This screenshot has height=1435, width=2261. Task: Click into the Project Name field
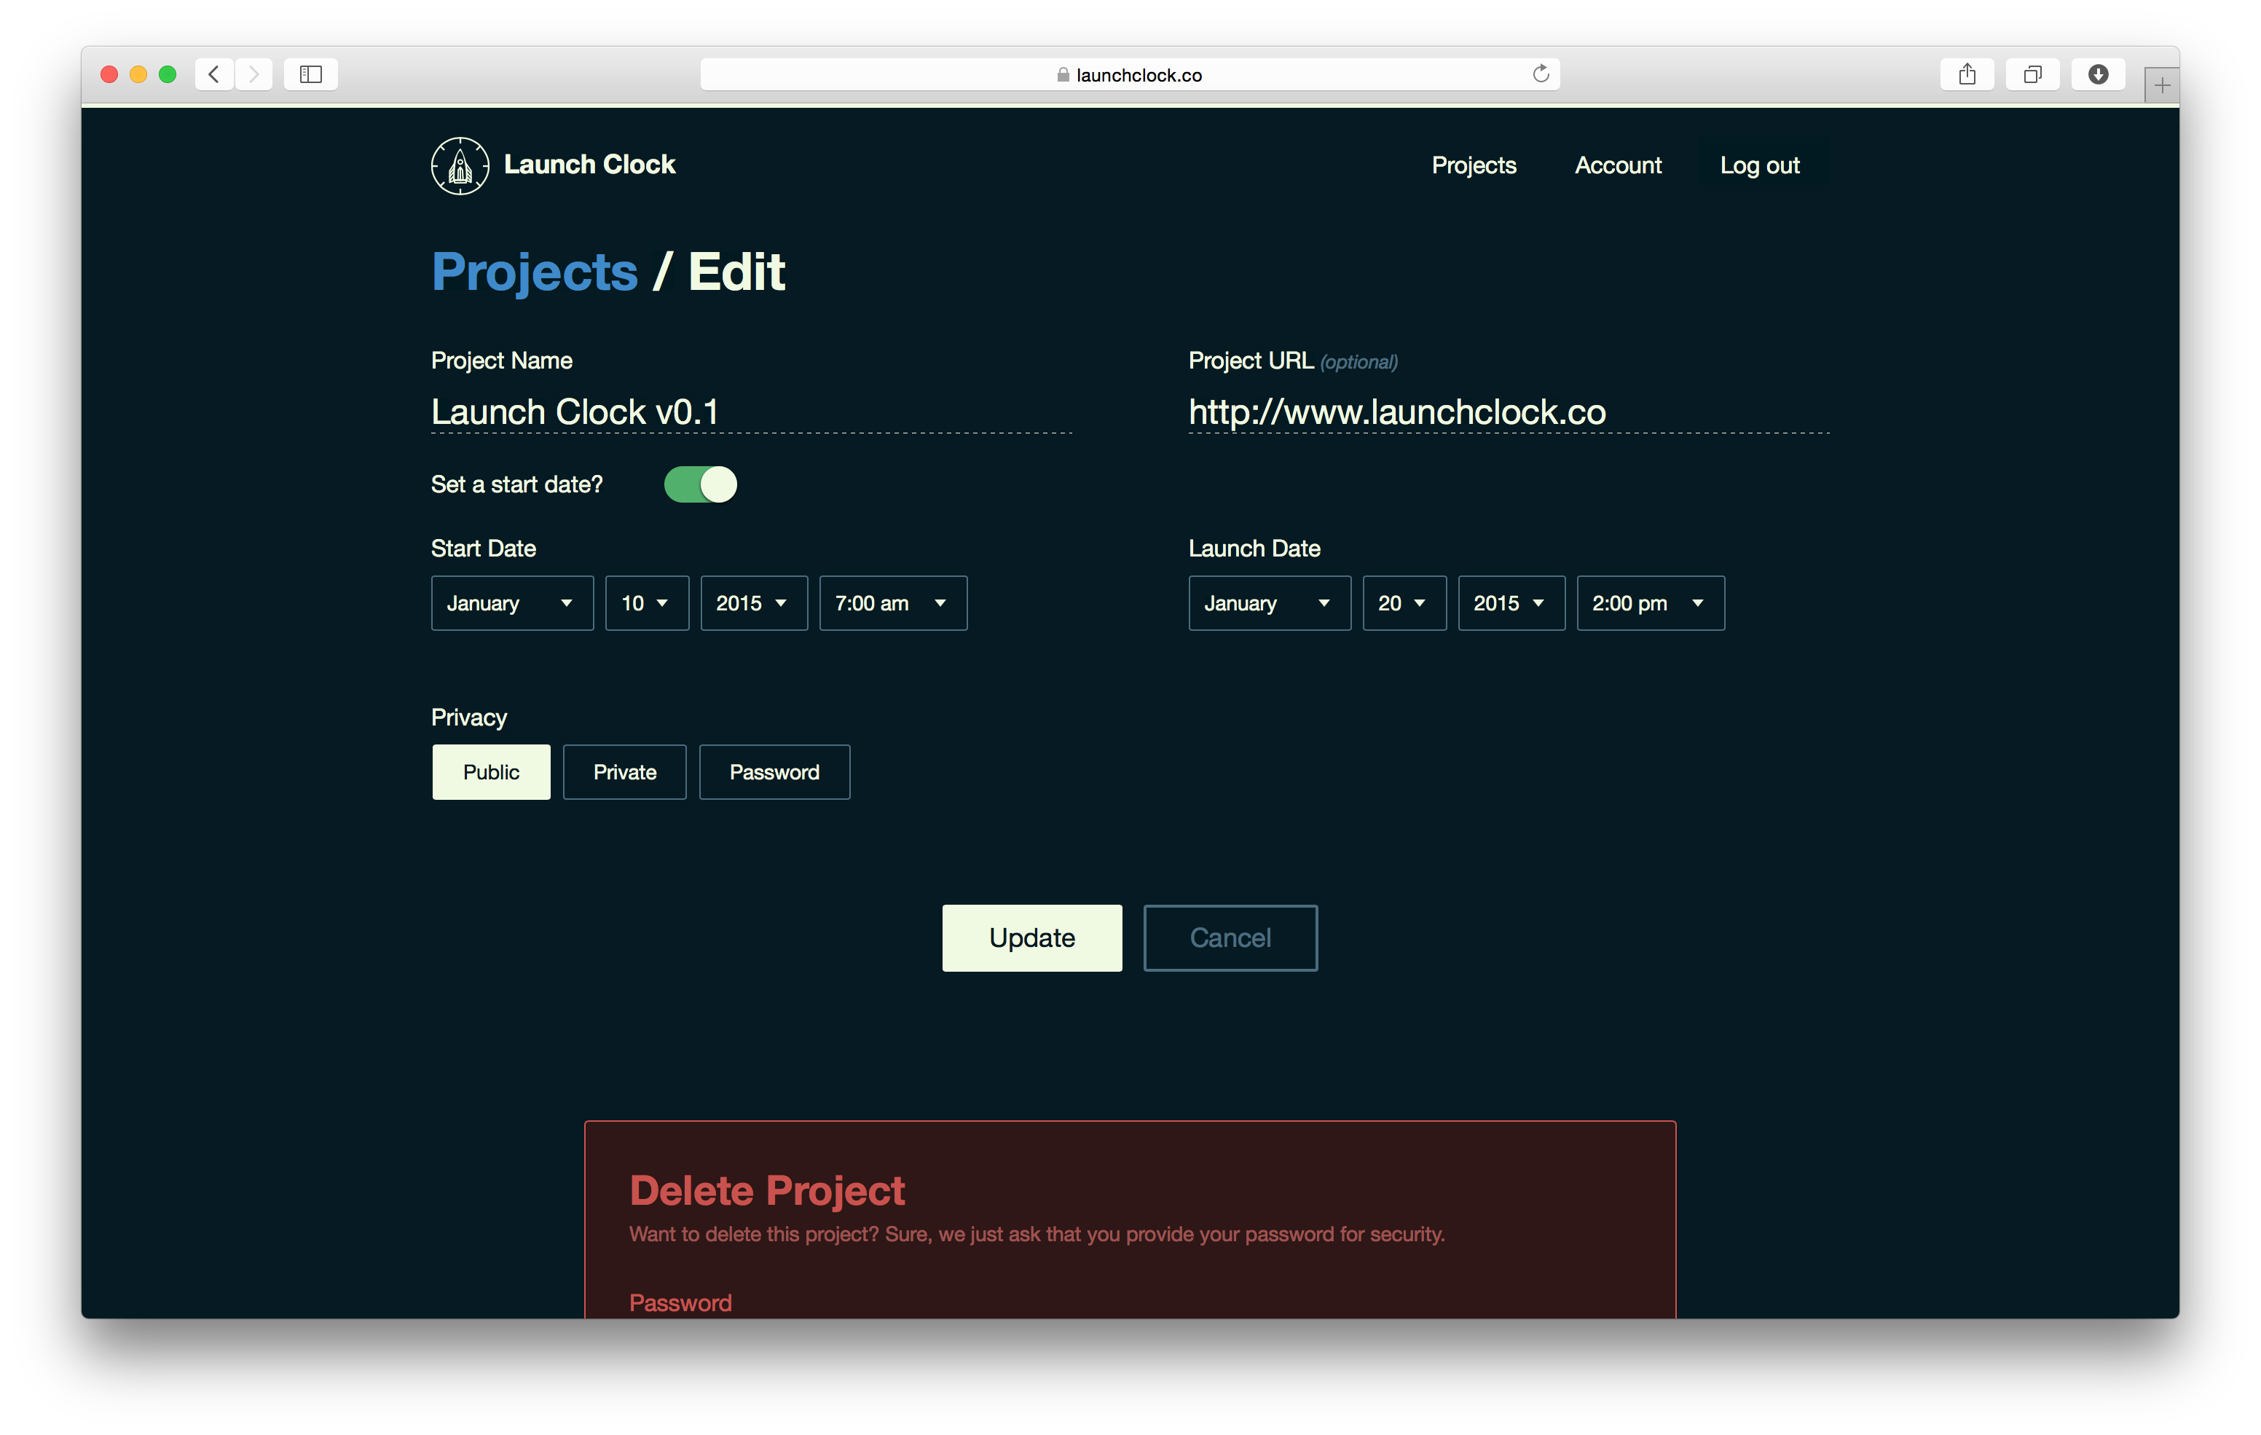pyautogui.click(x=750, y=412)
